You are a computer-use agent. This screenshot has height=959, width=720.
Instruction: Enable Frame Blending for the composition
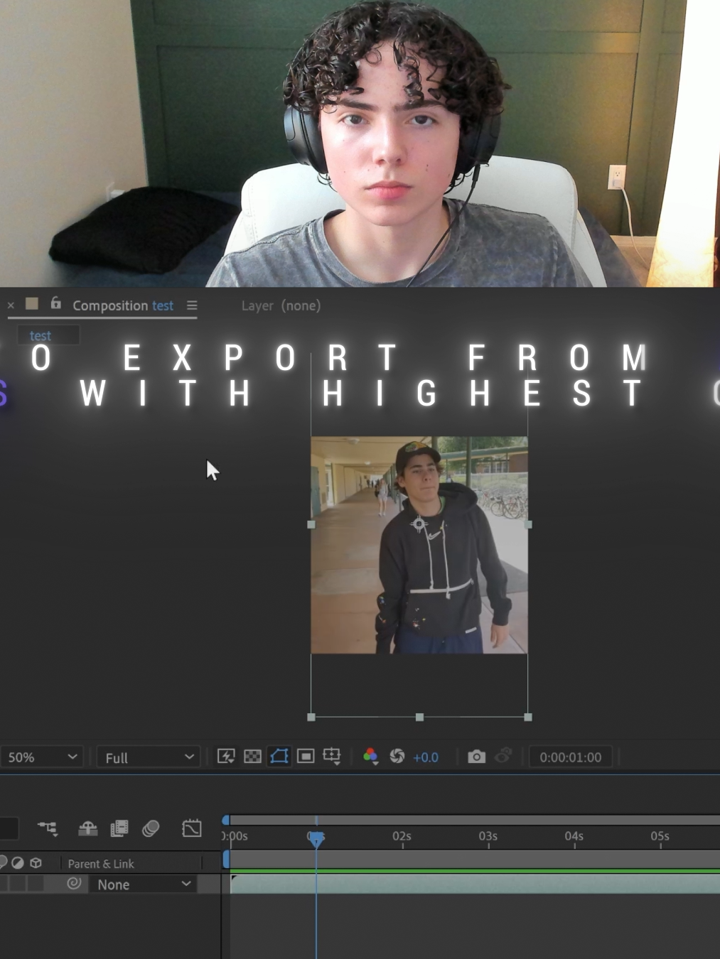(x=118, y=828)
